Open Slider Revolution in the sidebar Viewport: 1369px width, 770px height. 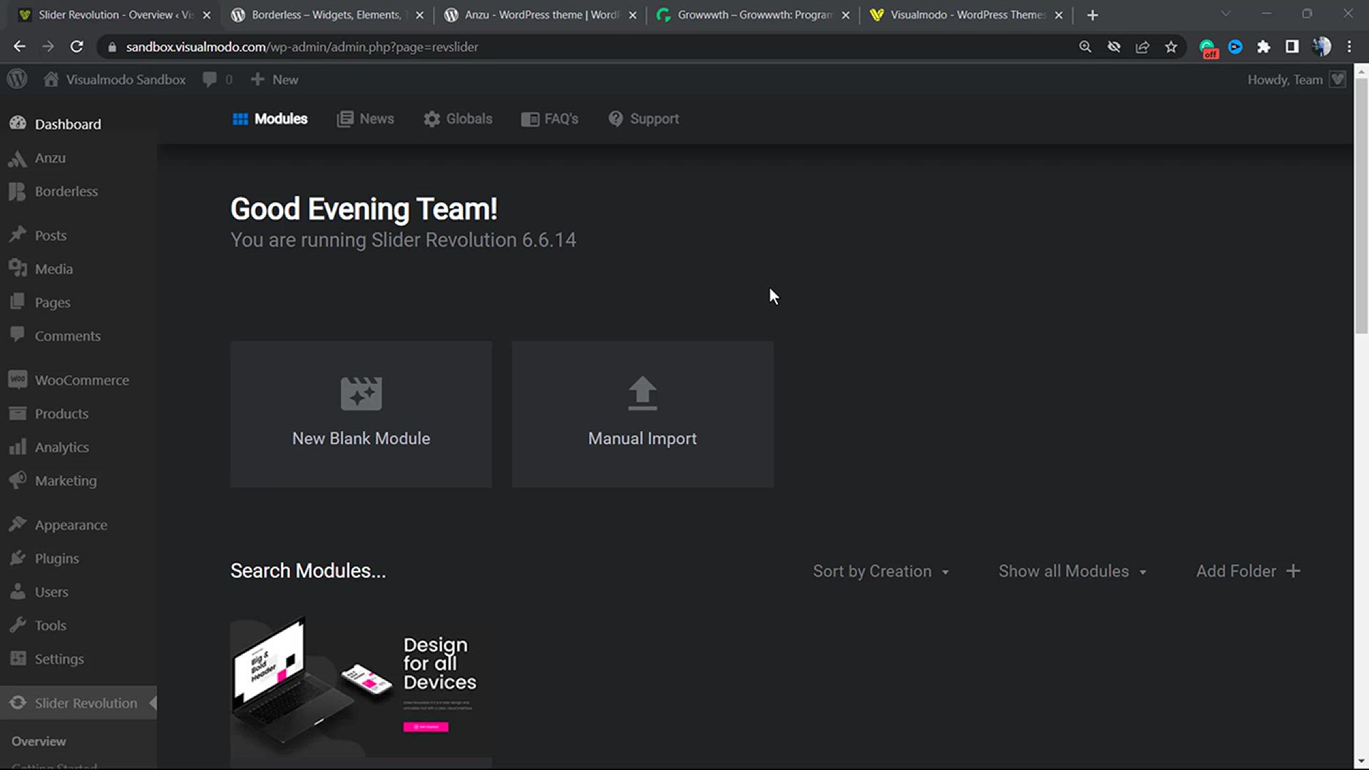[x=78, y=703]
